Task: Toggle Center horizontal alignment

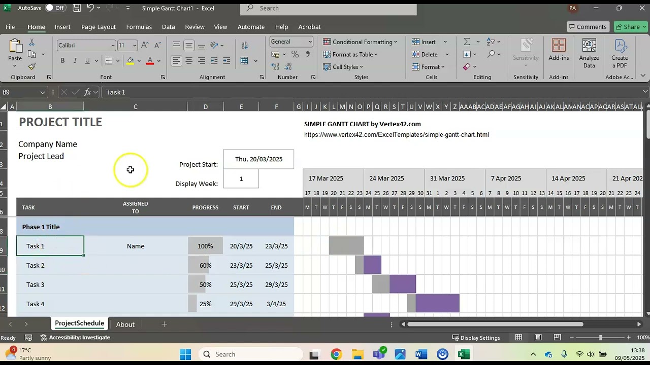Action: [x=189, y=61]
